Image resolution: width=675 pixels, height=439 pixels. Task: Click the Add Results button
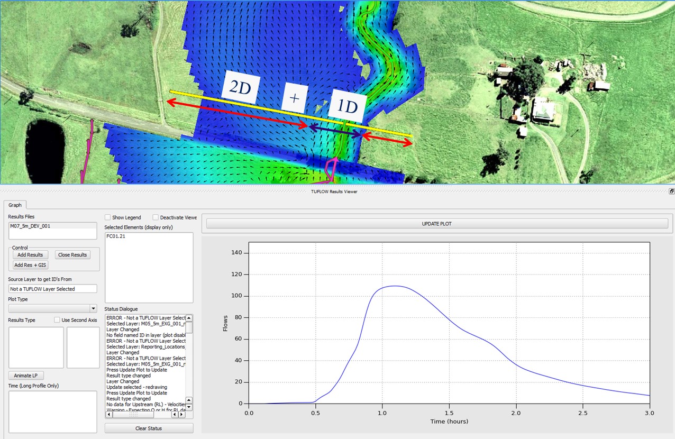[30, 254]
